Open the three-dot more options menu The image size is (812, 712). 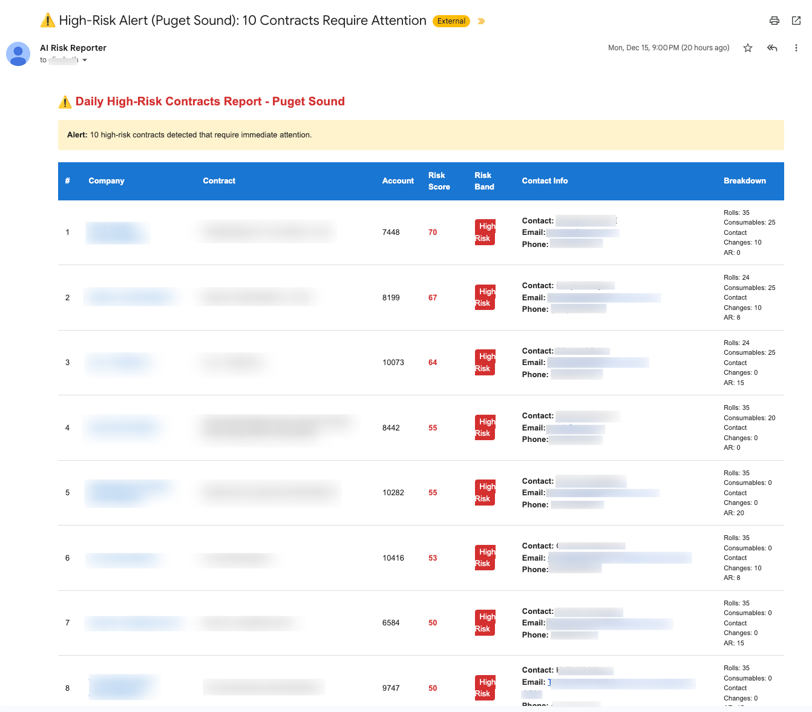[x=796, y=48]
